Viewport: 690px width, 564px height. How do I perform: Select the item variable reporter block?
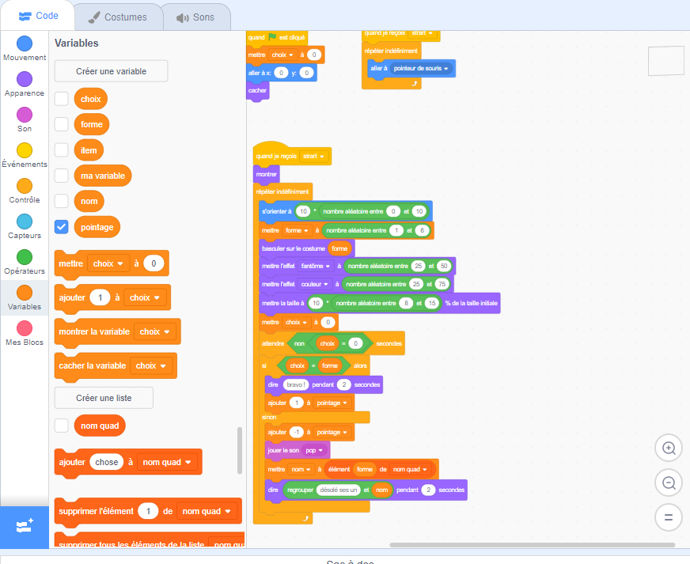pos(89,150)
